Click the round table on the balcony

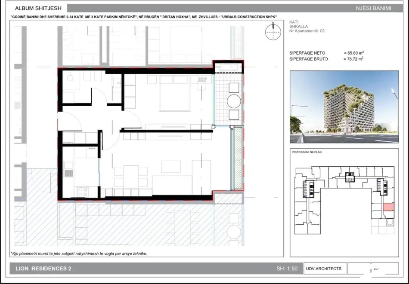(x=234, y=101)
